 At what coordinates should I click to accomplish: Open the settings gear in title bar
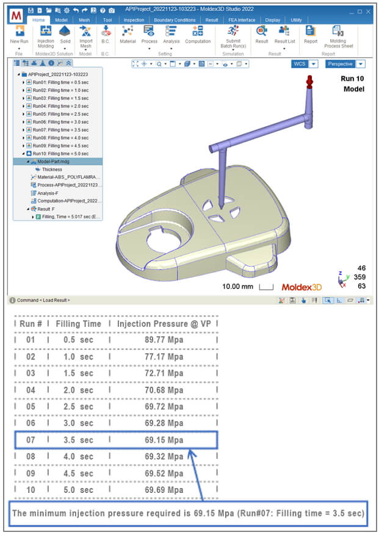67,10
